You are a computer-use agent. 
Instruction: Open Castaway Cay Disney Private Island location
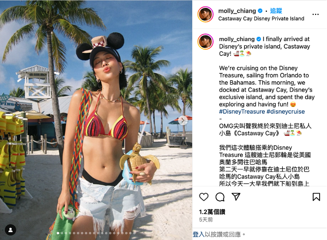pos(261,19)
